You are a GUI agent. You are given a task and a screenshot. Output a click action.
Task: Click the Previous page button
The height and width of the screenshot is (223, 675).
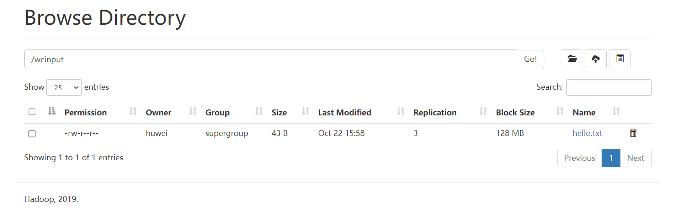(579, 158)
